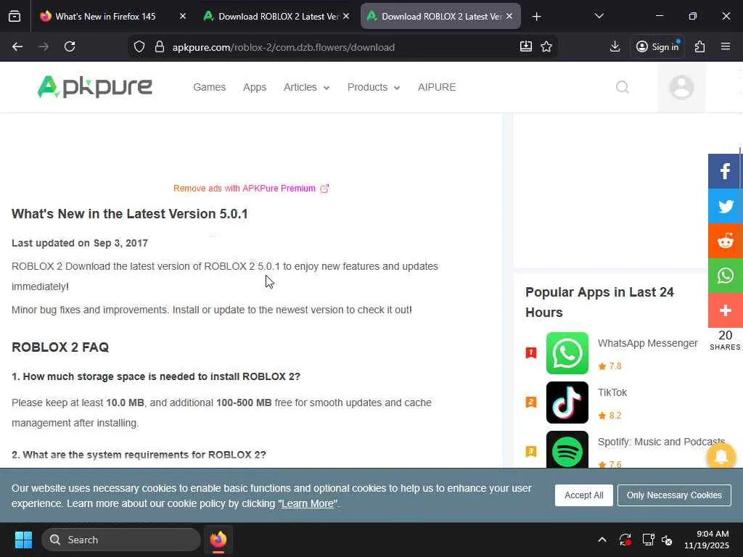Viewport: 743px width, 557px height.
Task: Click the APKPure search magnifier icon
Action: pos(622,87)
